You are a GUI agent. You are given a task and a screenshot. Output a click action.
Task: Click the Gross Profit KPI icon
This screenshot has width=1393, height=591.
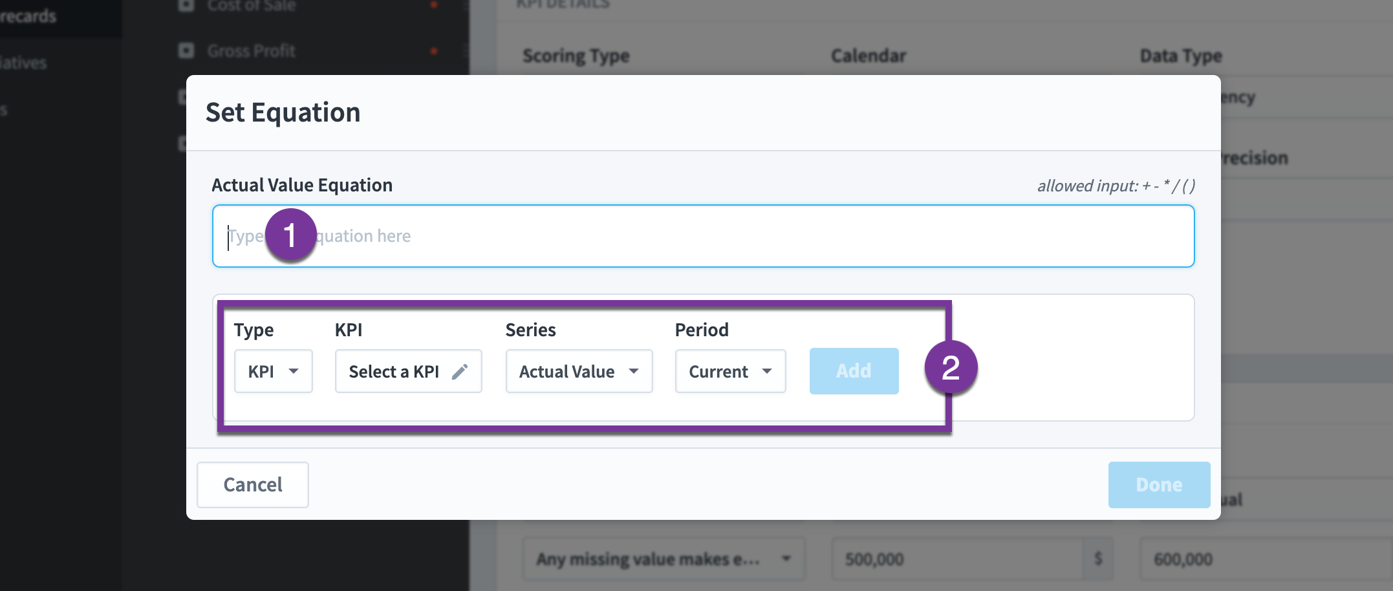(x=186, y=50)
